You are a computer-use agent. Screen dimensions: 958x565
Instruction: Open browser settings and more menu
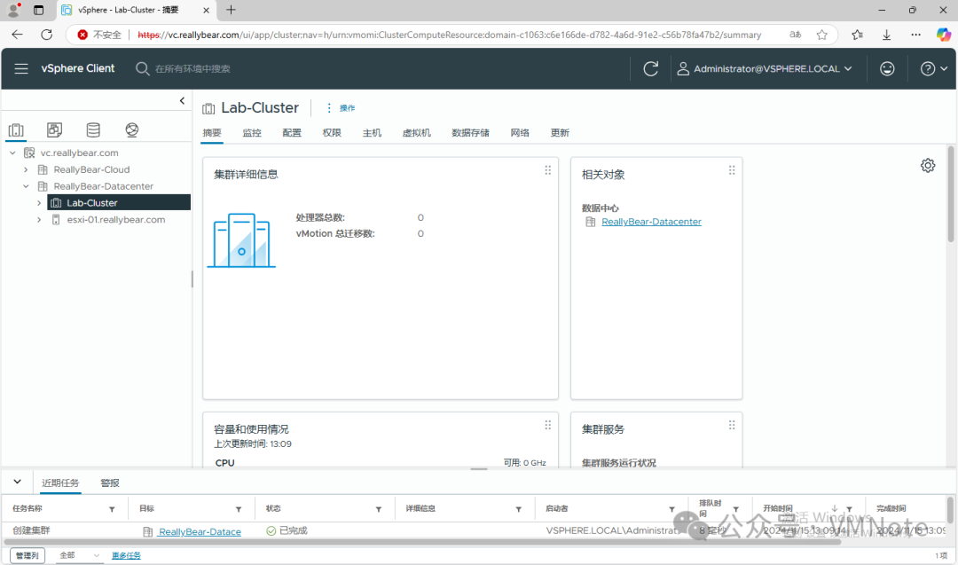(x=915, y=35)
